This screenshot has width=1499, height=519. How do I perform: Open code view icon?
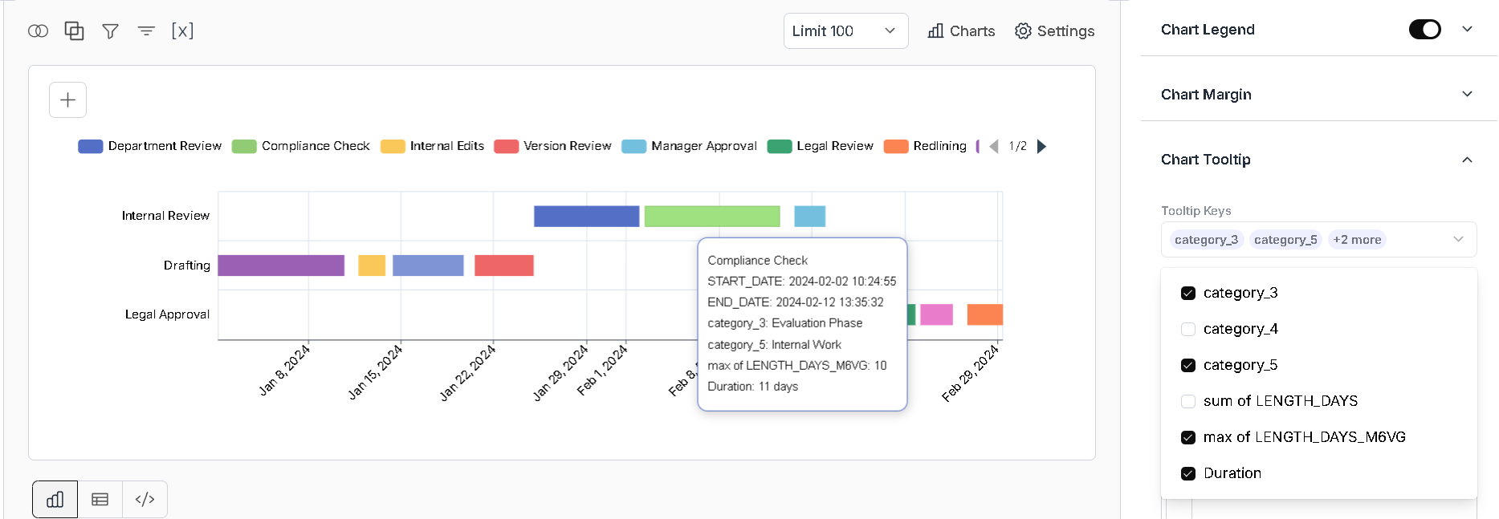pos(145,500)
